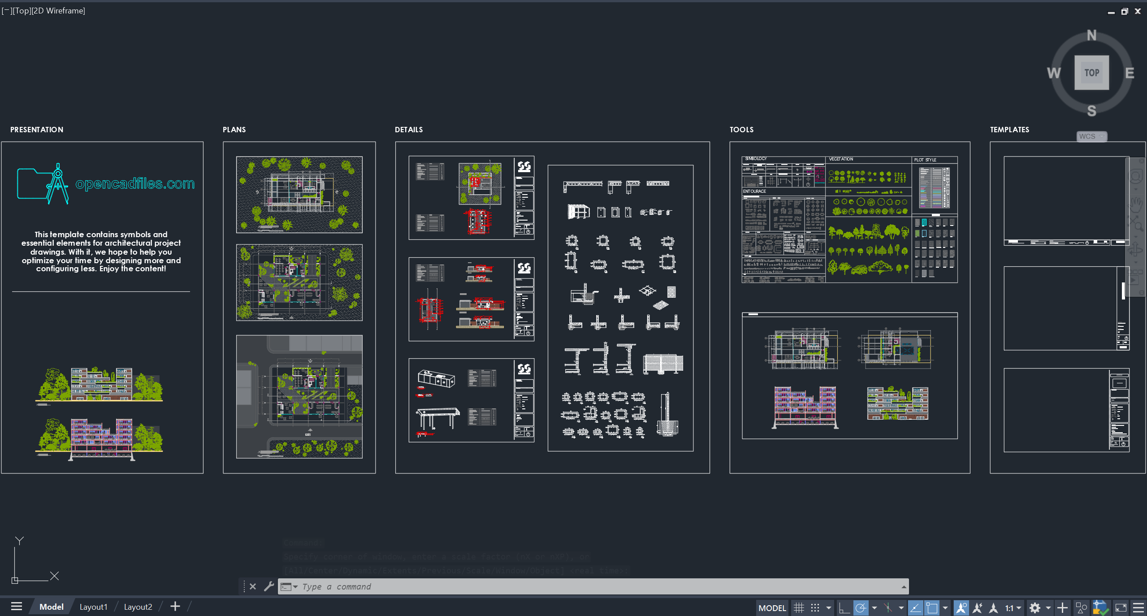
Task: Open the viewport controls [-] menu
Action: 6,10
